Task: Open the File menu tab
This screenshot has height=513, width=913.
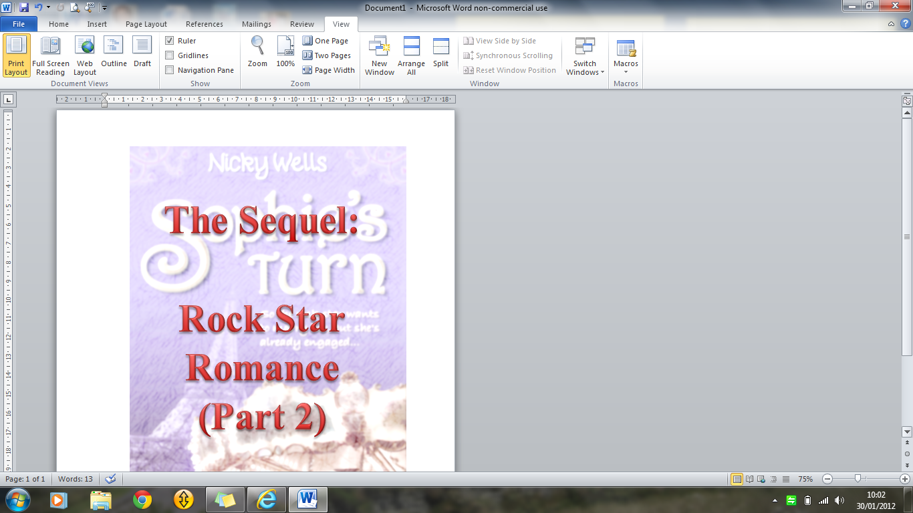Action: pos(19,24)
